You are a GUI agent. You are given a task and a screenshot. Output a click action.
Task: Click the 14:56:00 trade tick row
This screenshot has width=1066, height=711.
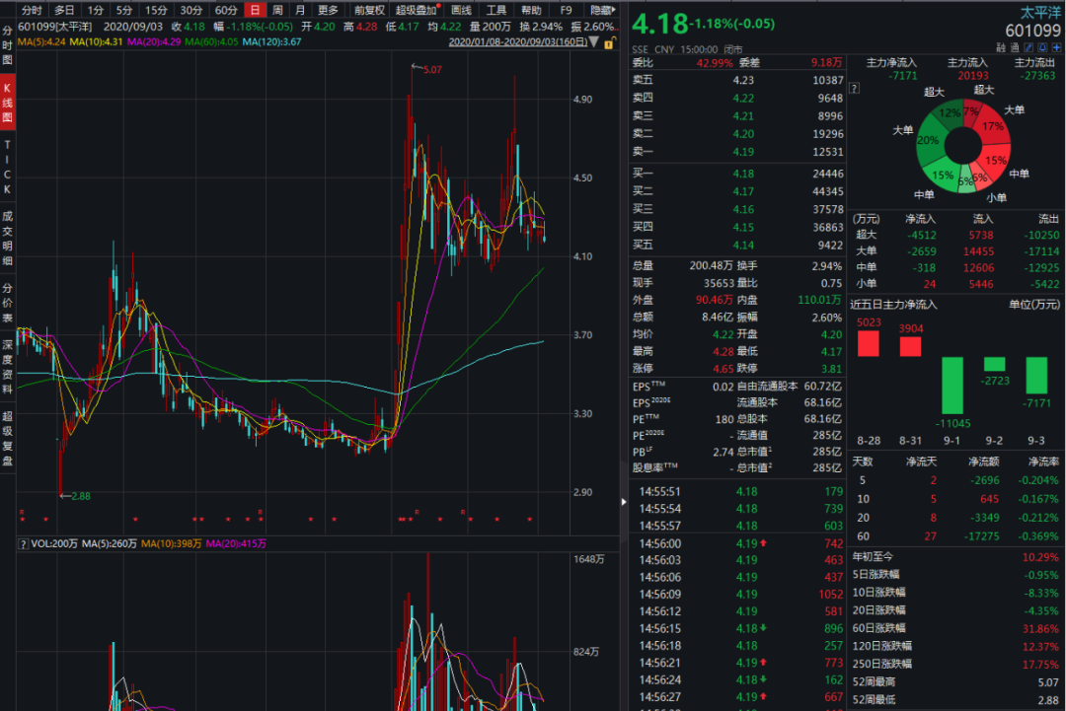pyautogui.click(x=739, y=543)
